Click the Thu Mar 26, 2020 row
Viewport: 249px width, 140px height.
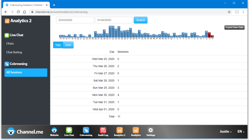pos(149,66)
